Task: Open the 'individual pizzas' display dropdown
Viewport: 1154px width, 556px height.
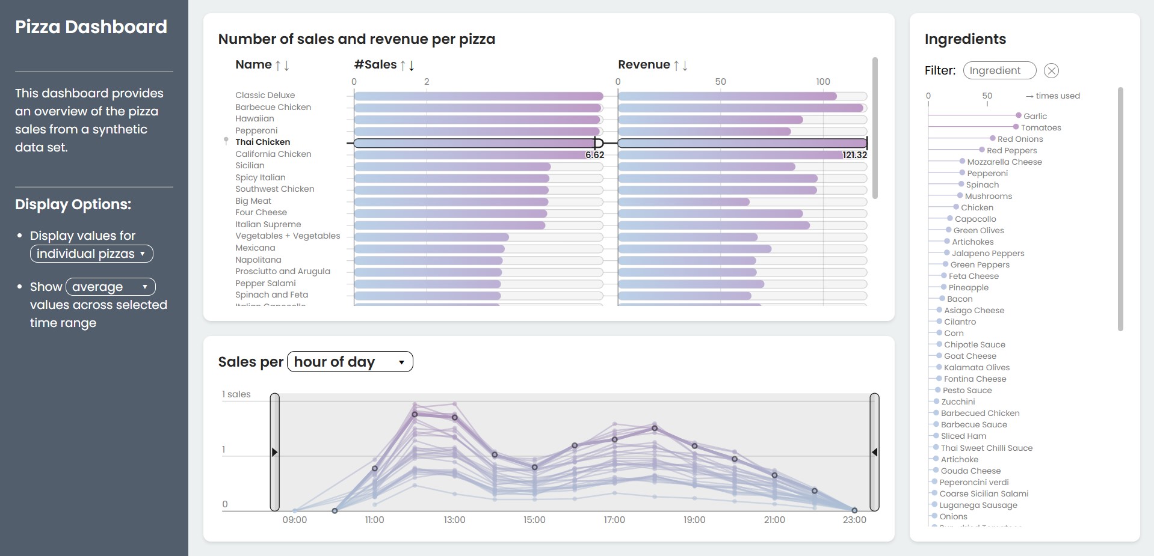Action: coord(91,254)
